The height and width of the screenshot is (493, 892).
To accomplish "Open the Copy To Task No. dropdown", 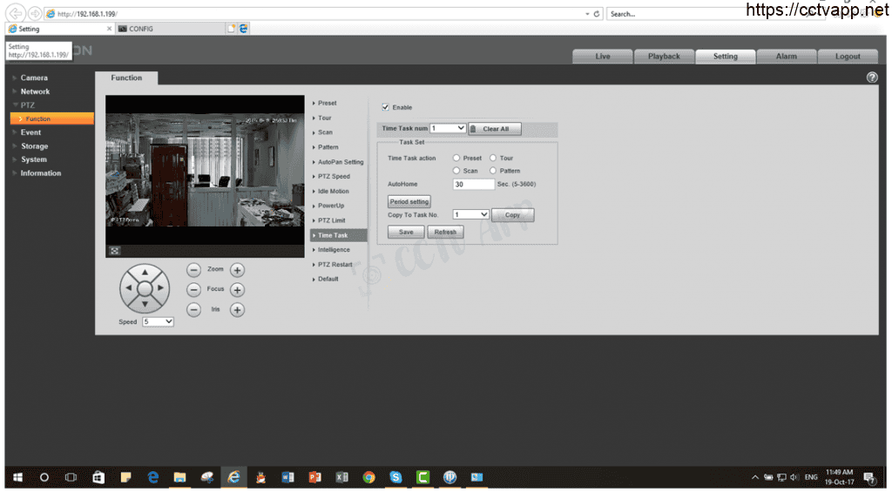I will pyautogui.click(x=471, y=214).
